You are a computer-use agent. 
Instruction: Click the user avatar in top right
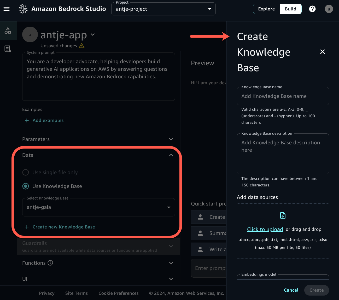(329, 9)
